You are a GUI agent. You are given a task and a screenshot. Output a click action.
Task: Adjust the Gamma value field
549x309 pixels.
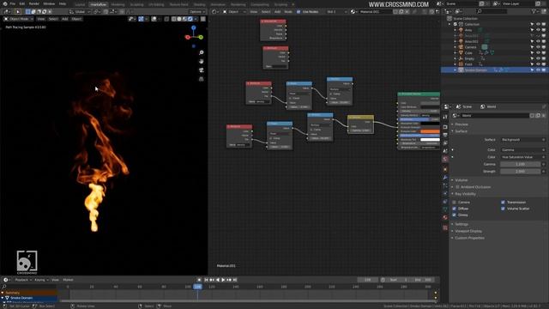pyautogui.click(x=521, y=164)
